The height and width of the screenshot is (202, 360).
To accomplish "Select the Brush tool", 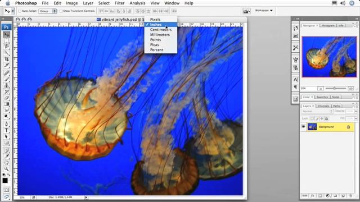I will [6, 79].
